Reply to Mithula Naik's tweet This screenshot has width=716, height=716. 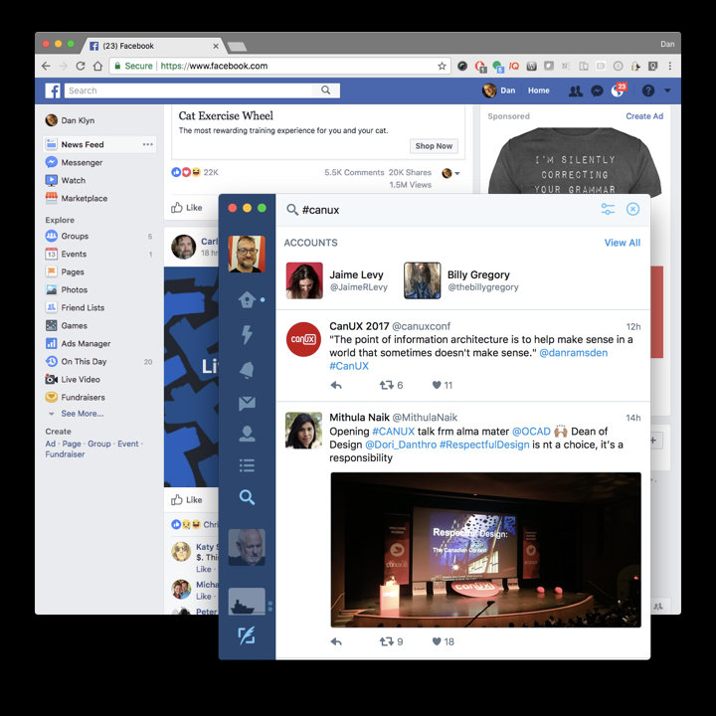click(x=336, y=641)
